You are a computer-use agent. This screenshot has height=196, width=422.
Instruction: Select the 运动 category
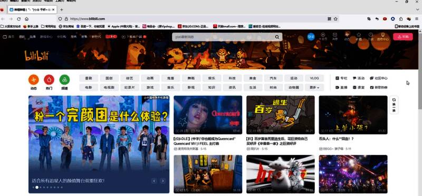point(294,78)
